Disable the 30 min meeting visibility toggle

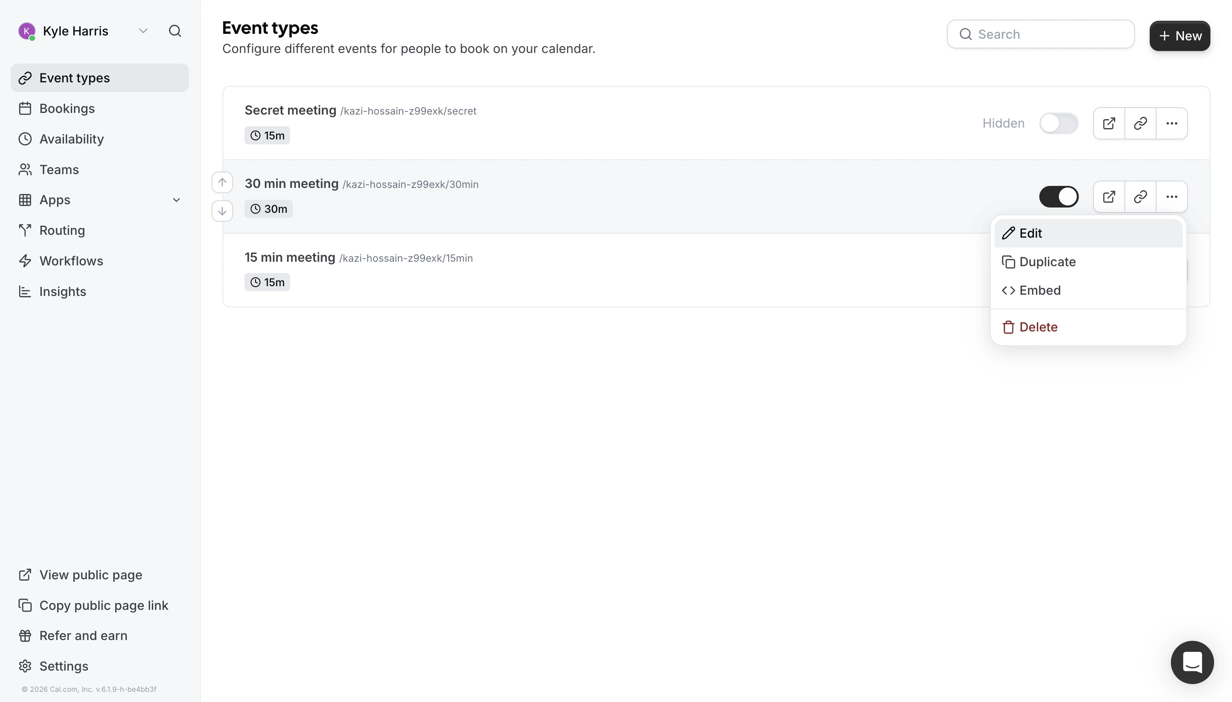(x=1059, y=196)
